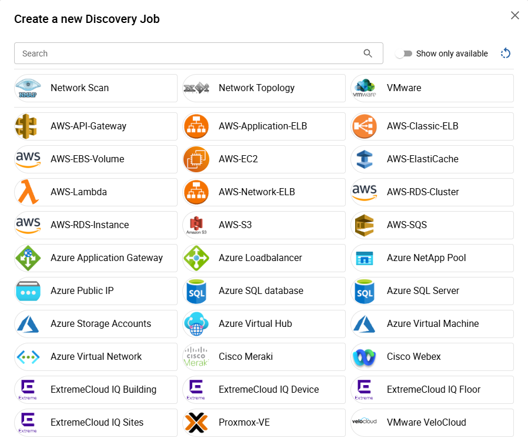This screenshot has height=438, width=528.
Task: Click the AWS-Classic-ELB orange icon
Action: tap(365, 126)
